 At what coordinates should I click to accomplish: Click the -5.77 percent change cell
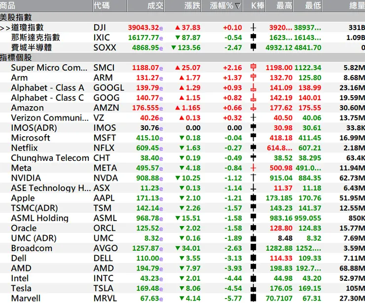[233, 298]
